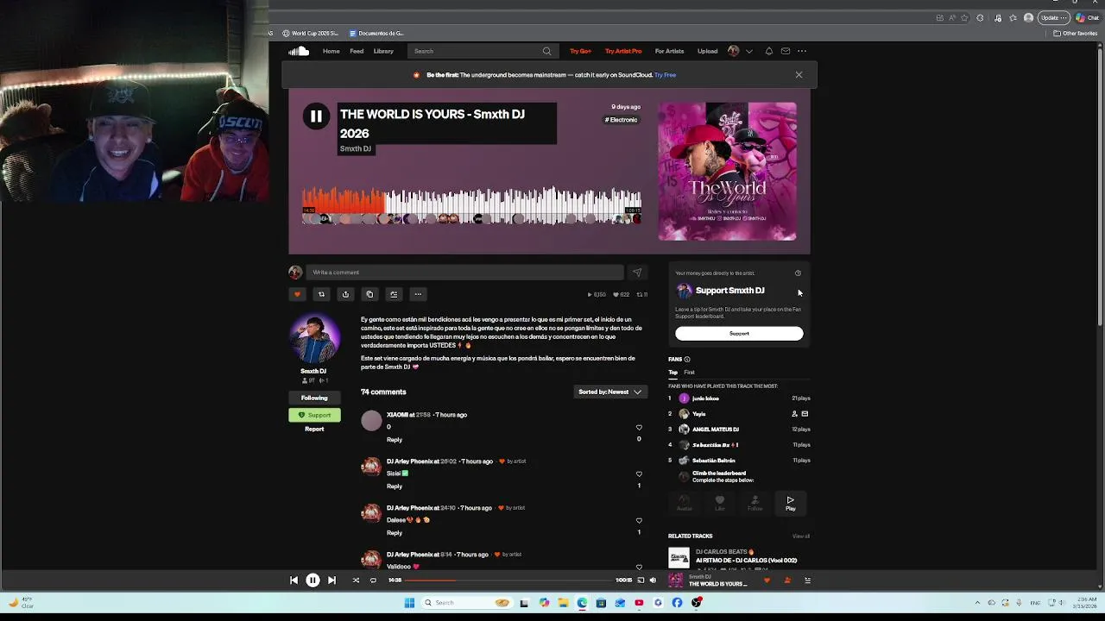
Task: Seek on the bottom player progress bar
Action: tap(508, 580)
